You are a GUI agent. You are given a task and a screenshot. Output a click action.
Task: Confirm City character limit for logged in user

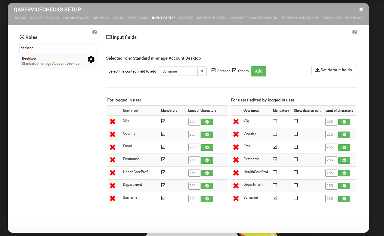click(x=207, y=122)
